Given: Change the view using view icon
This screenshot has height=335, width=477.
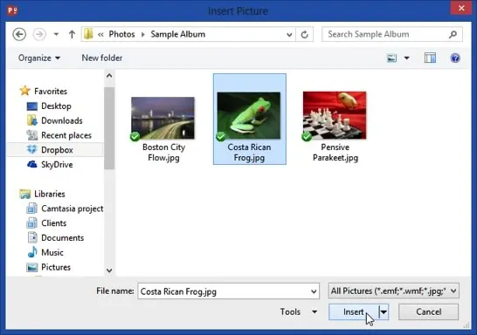Looking at the screenshot, I should click(x=391, y=58).
